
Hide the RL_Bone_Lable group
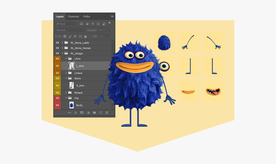[x=57, y=43]
